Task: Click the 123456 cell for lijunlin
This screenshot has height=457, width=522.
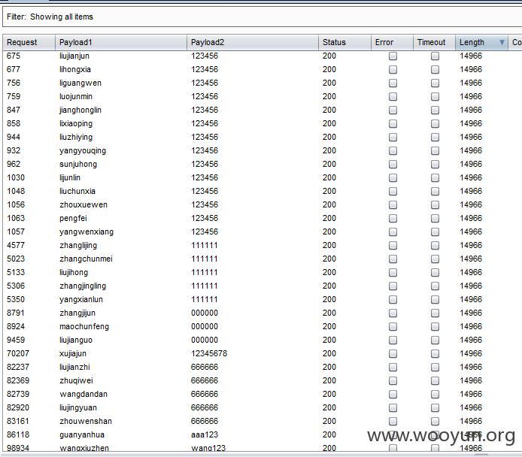Action: coord(205,177)
